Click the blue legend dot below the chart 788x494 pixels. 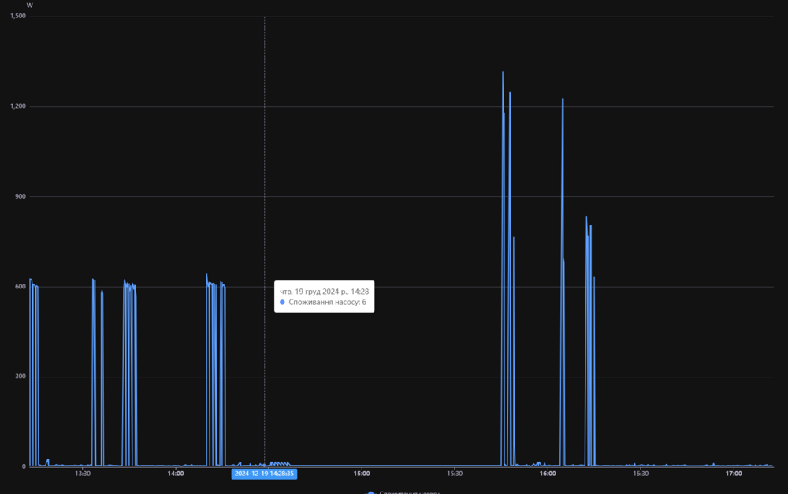click(371, 492)
